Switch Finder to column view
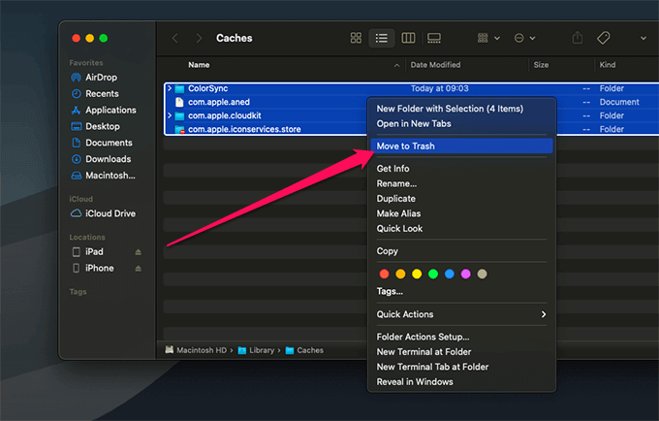Viewport: 659px width, 421px height. [408, 38]
